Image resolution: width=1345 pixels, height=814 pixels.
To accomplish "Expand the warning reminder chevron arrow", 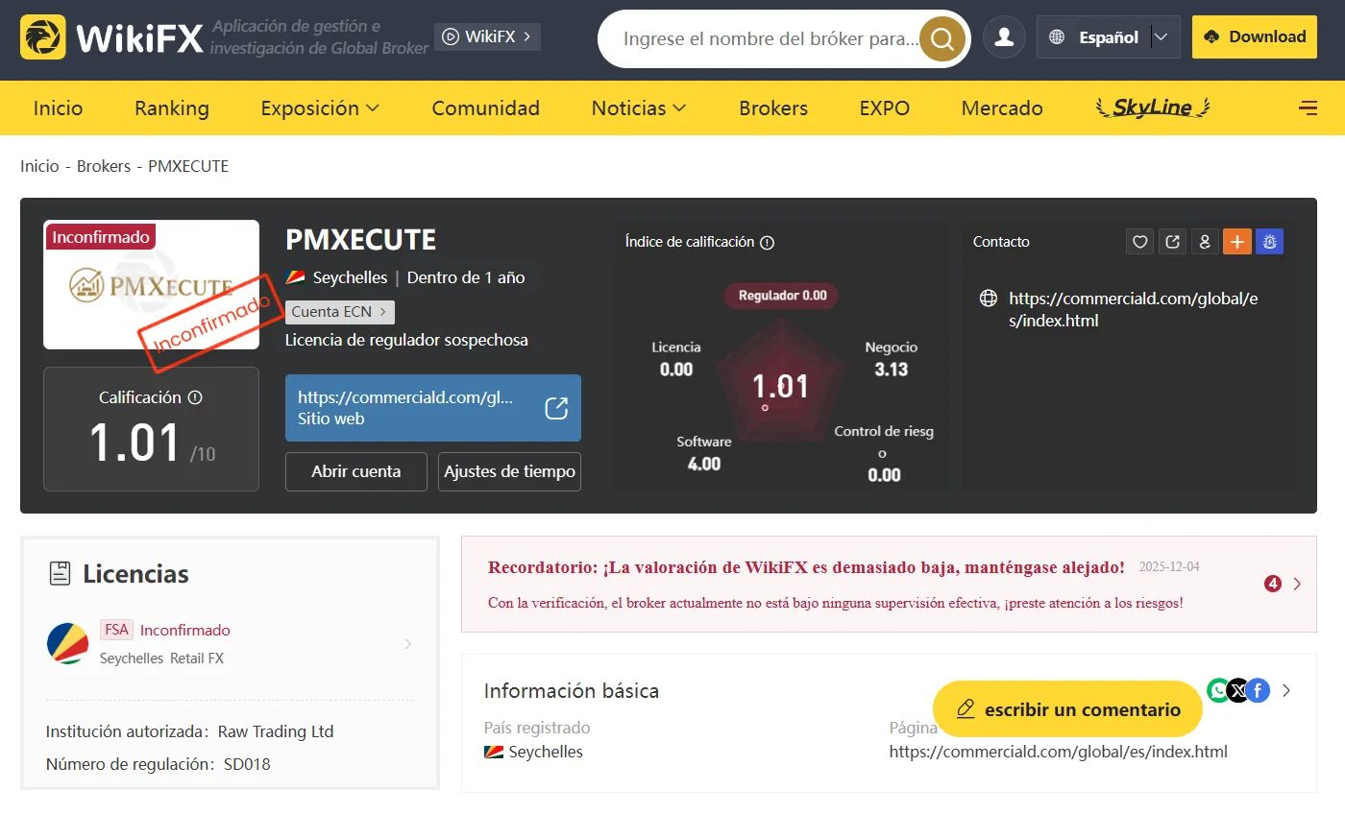I will coord(1297,584).
